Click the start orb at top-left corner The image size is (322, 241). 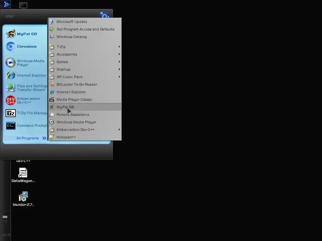point(6,4)
